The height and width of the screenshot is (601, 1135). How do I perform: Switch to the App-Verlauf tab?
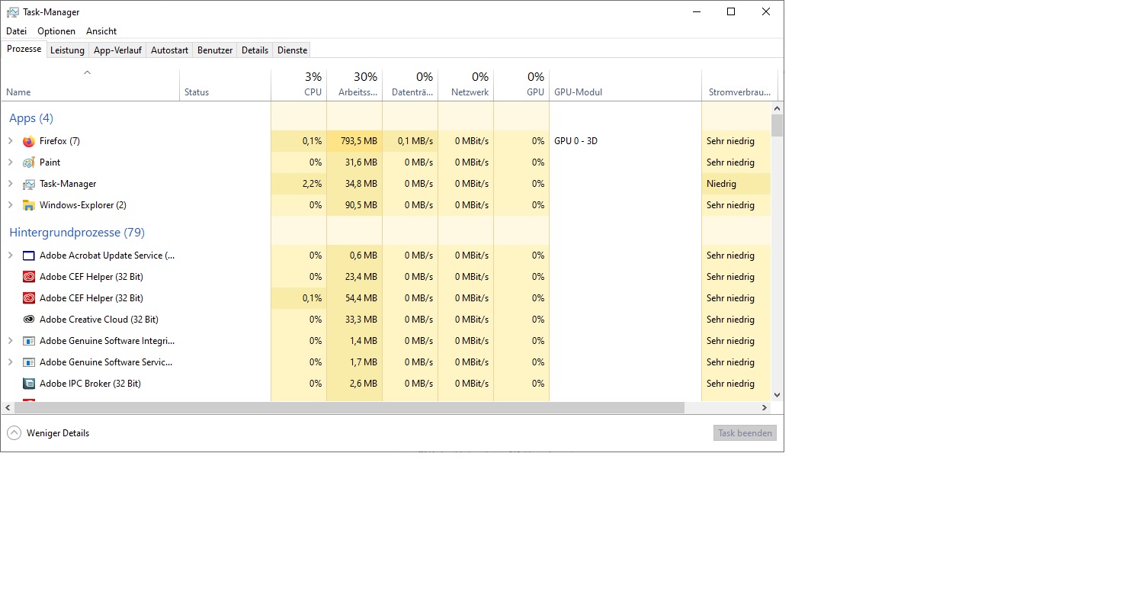click(x=117, y=50)
